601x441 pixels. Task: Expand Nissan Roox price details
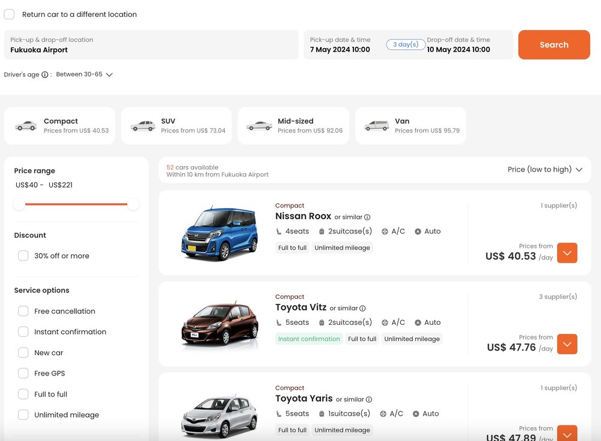coord(567,253)
